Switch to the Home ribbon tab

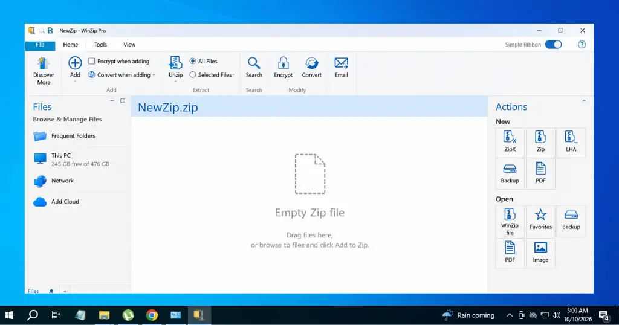tap(71, 45)
